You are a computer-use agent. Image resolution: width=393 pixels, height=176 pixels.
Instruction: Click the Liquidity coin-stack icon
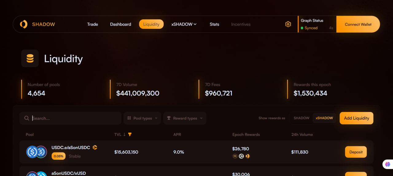coord(30,58)
